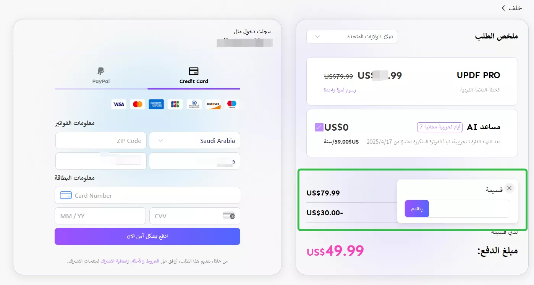Go back using the top arrow

click(x=511, y=8)
